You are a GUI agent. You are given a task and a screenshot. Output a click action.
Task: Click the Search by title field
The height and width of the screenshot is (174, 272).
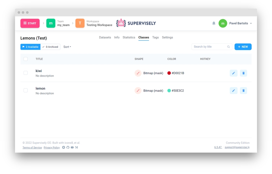click(x=209, y=47)
